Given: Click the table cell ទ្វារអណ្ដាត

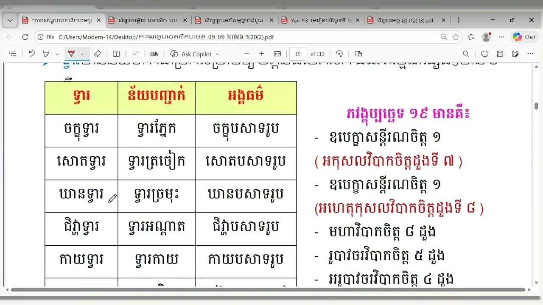Looking at the screenshot, I should coord(157,228).
